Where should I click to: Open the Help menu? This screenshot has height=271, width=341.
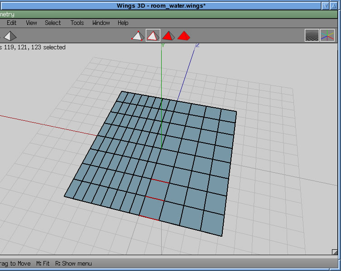pyautogui.click(x=123, y=23)
